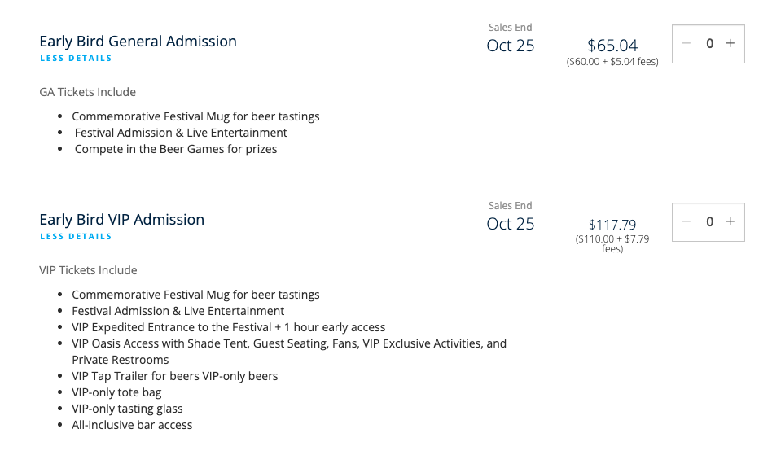Image resolution: width=772 pixels, height=455 pixels.
Task: Click the General Admission quantity number field
Action: (709, 44)
